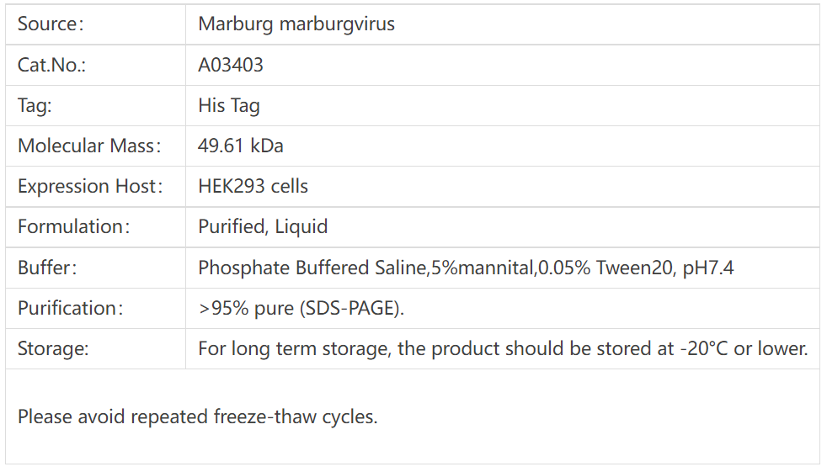Select the His Tag value
The width and height of the screenshot is (827, 472).
coord(229,106)
